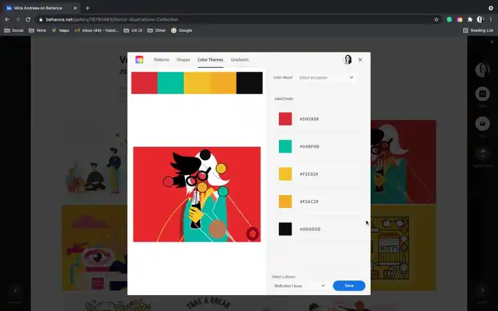Viewport: 498px width, 311px height.
Task: Open a new browser tab
Action: click(88, 8)
